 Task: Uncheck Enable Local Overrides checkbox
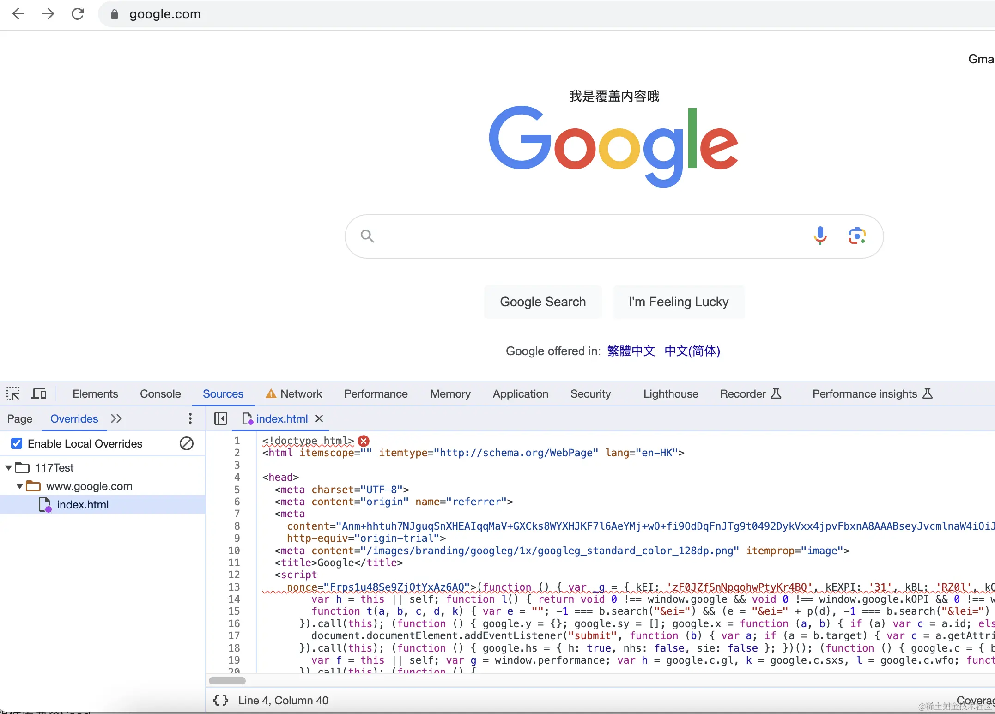17,443
